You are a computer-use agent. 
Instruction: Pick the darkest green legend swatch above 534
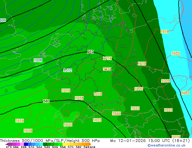[x=45, y=144]
